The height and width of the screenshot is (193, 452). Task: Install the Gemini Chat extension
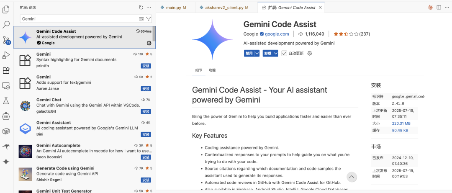(x=146, y=112)
